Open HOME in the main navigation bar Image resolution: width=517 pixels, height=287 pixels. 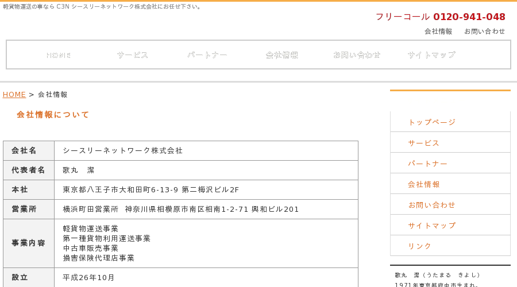coord(59,55)
